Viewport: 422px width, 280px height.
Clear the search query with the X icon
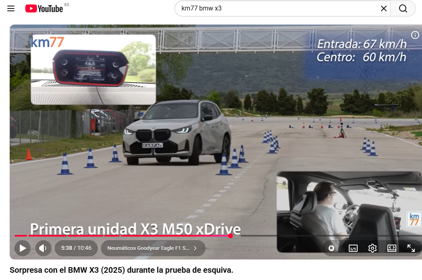[383, 8]
